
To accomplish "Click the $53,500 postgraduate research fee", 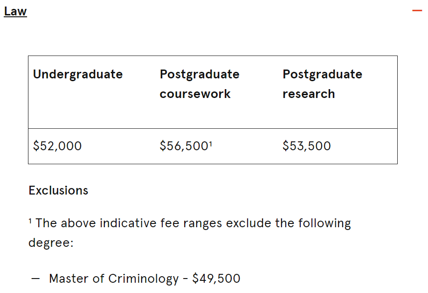I will click(306, 146).
